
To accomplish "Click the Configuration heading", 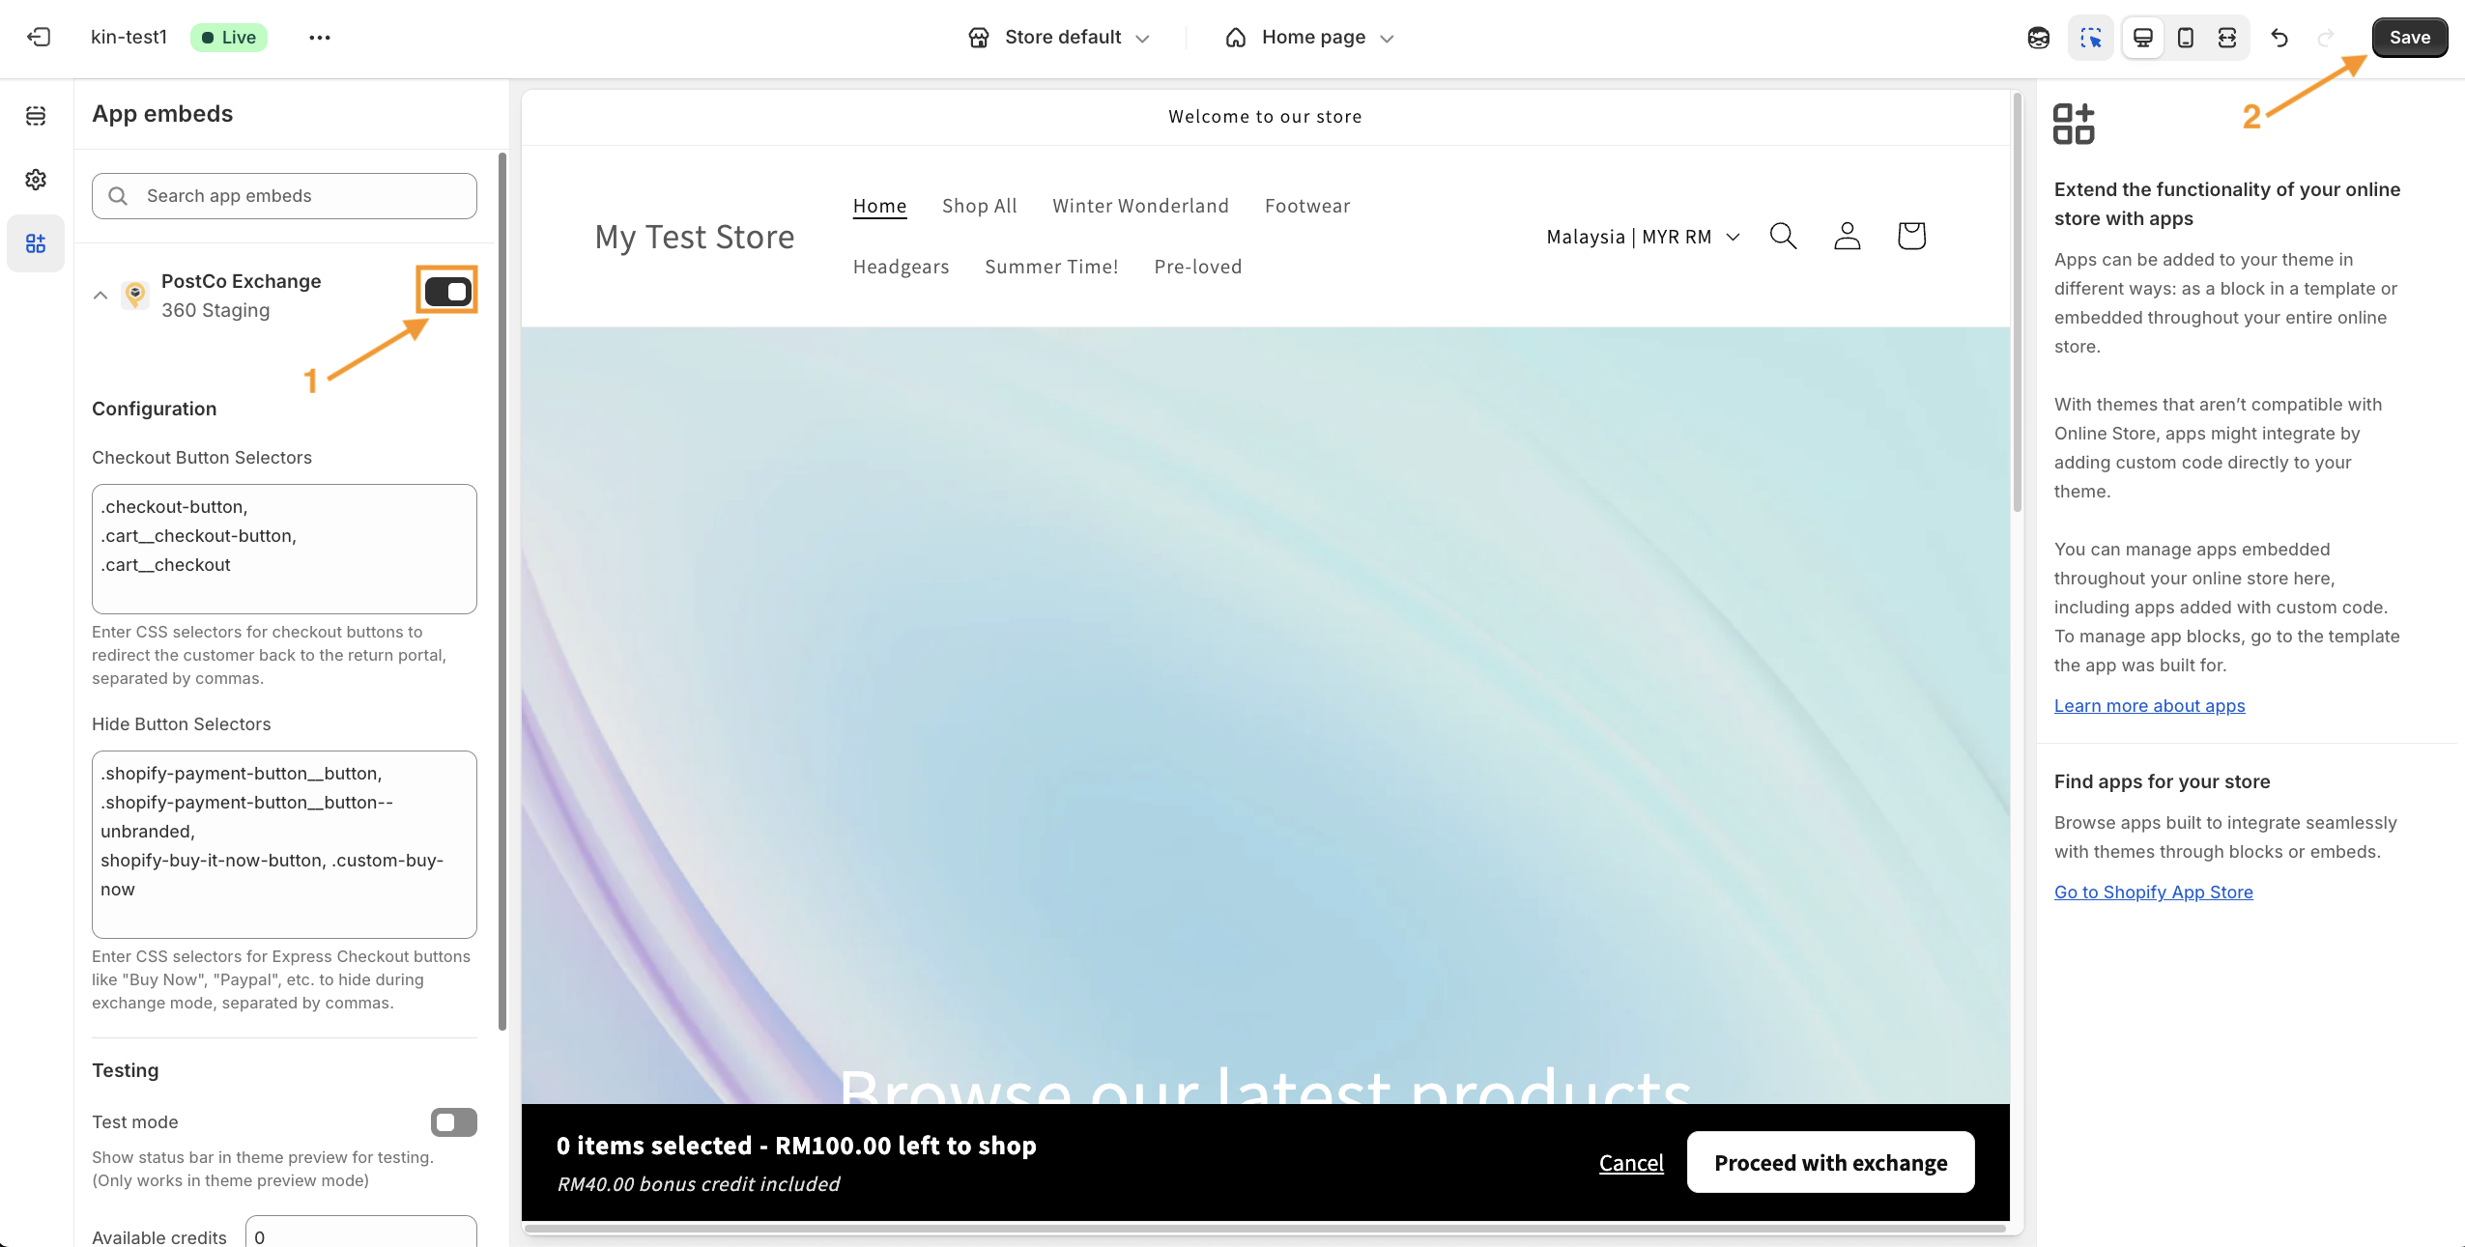I will coord(155,409).
